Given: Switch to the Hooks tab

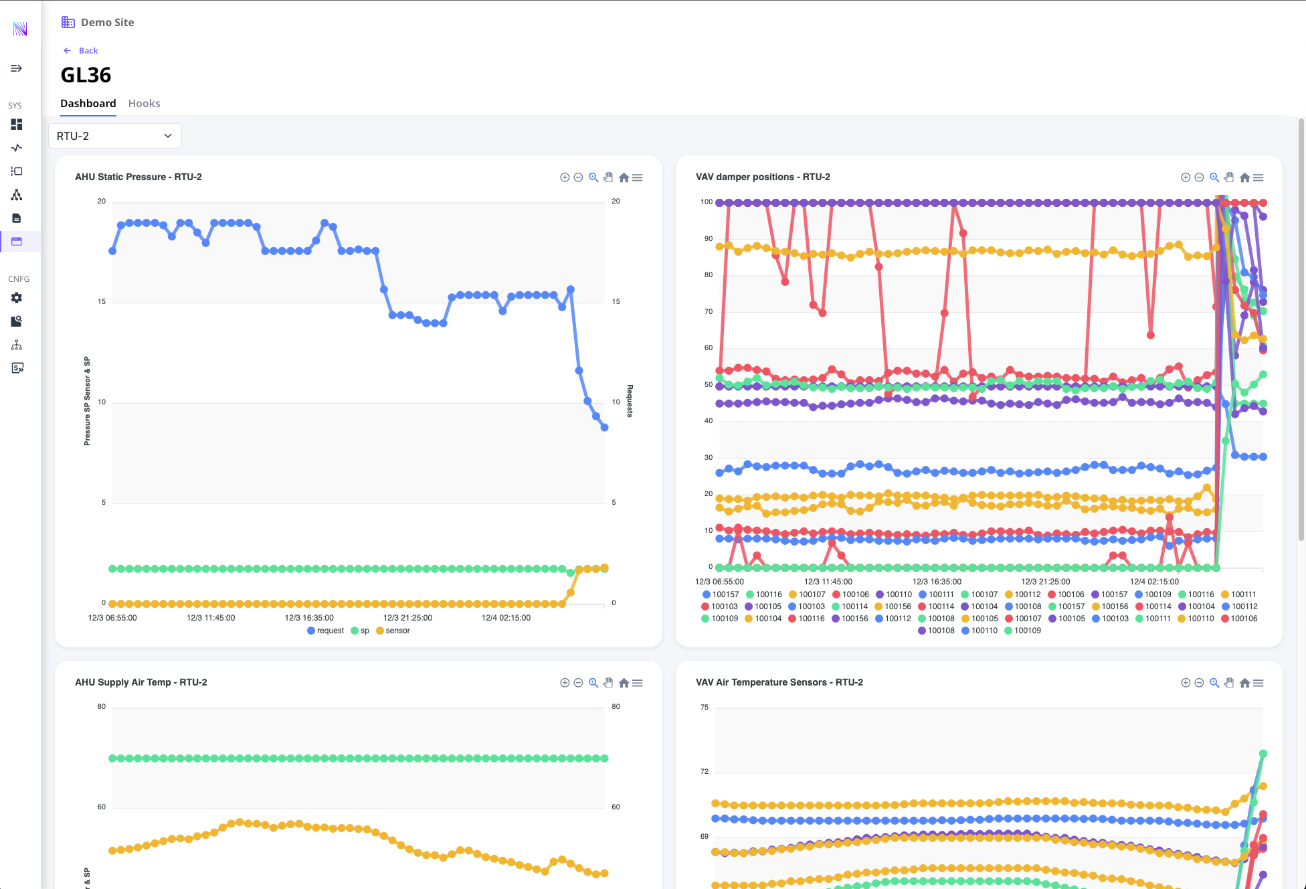Looking at the screenshot, I should pyautogui.click(x=144, y=103).
